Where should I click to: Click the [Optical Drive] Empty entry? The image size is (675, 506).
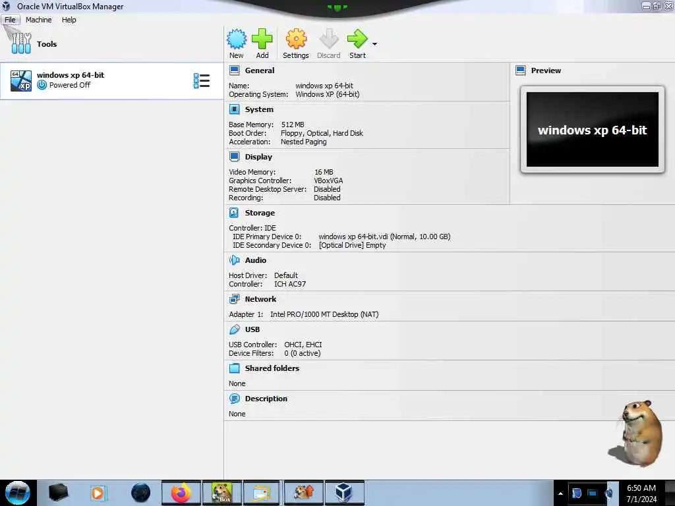(352, 245)
